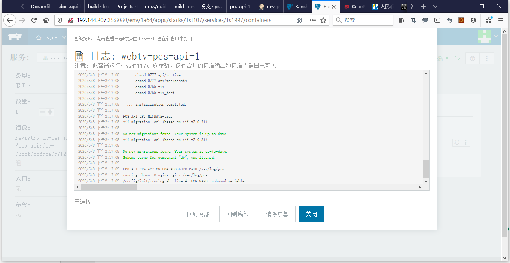
Task: Switch to the Projects tab
Action: 127,7
